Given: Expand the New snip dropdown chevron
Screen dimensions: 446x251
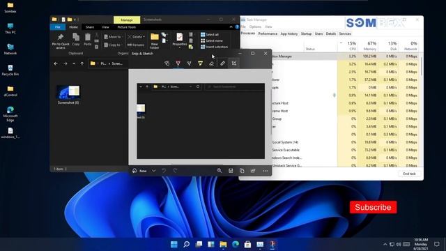Looking at the screenshot, I should (154, 171).
